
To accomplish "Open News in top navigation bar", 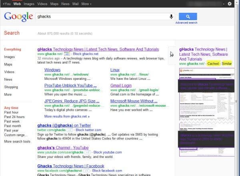I will [x=65, y=4].
